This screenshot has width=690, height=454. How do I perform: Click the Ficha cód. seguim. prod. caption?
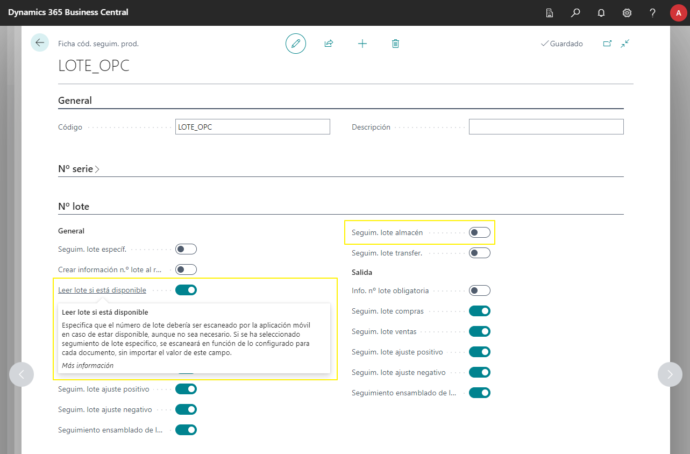pos(98,44)
